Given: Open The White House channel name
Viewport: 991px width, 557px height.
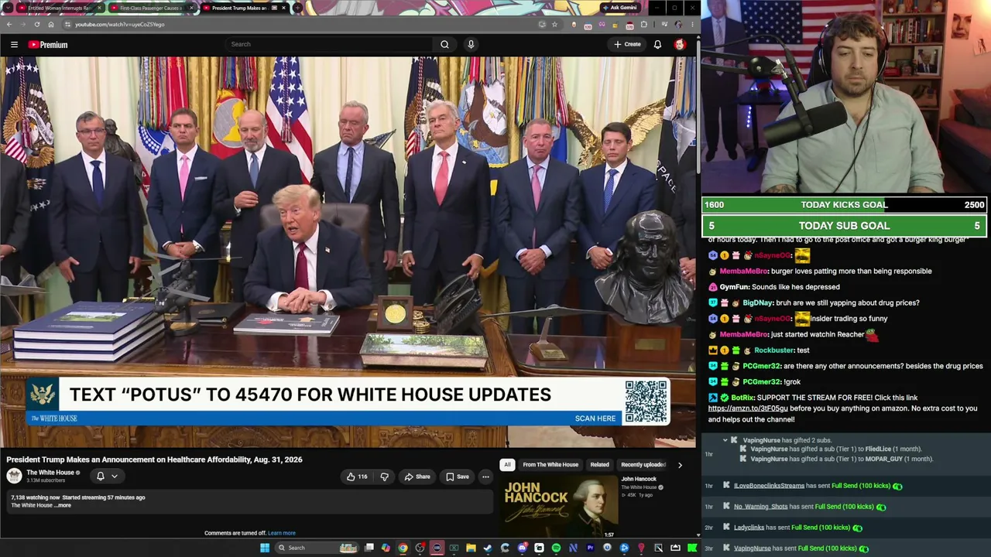Looking at the screenshot, I should (x=50, y=473).
